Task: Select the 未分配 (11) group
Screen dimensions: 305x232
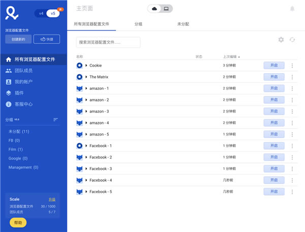Action: click(x=19, y=131)
